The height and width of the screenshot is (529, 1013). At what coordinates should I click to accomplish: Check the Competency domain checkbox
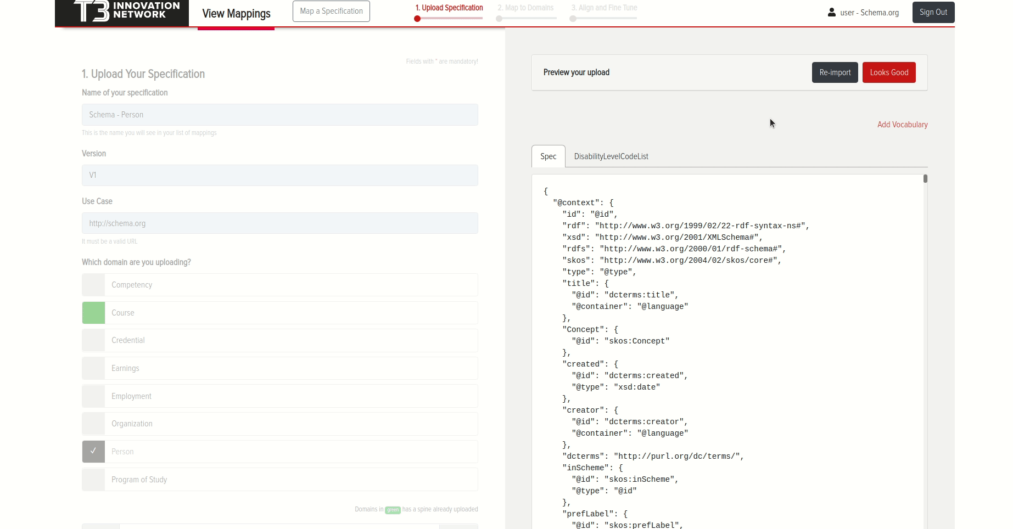tap(93, 285)
